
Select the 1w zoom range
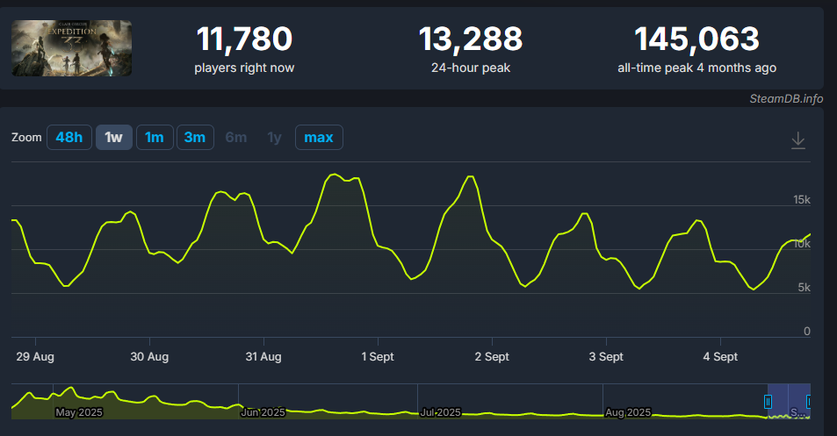(113, 138)
